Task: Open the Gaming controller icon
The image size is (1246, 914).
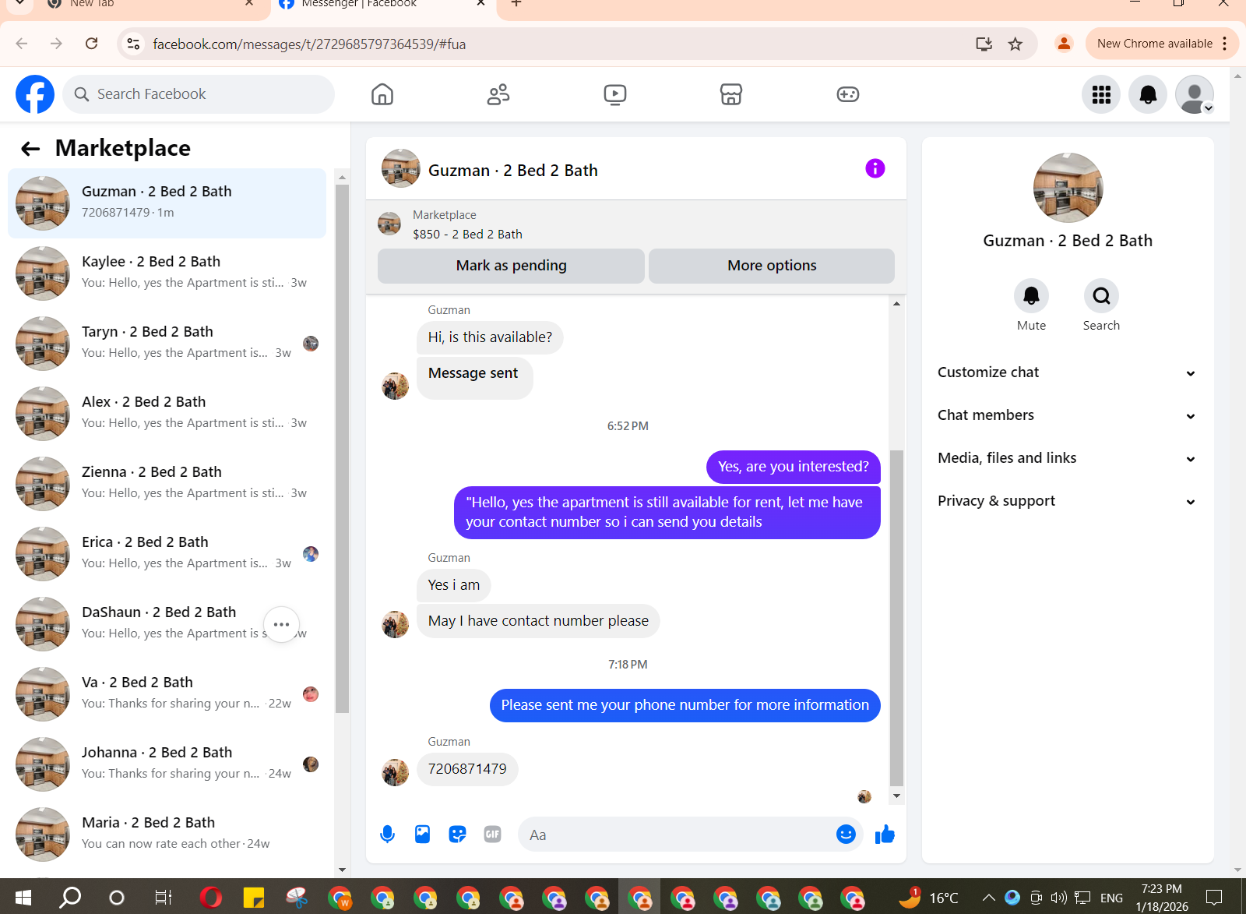Action: coord(848,94)
